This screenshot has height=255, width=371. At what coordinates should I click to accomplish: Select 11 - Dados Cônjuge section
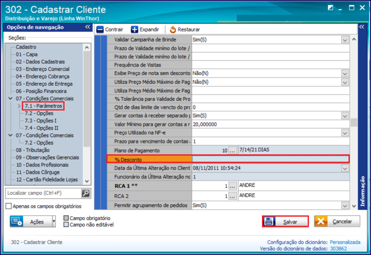38,172
